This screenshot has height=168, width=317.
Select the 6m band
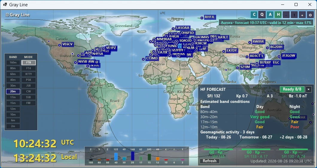[x=13, y=120]
